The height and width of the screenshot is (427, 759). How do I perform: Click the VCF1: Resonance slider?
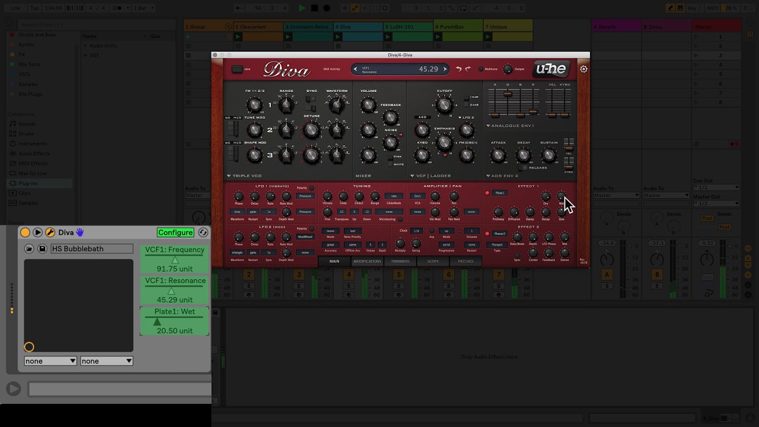(175, 290)
